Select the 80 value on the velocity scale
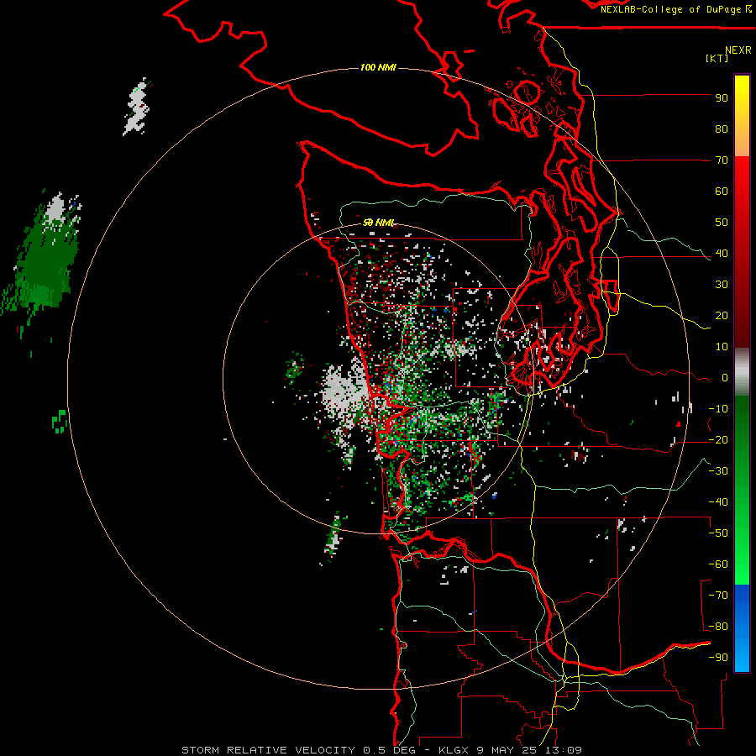Screen dimensions: 756x756 722,129
